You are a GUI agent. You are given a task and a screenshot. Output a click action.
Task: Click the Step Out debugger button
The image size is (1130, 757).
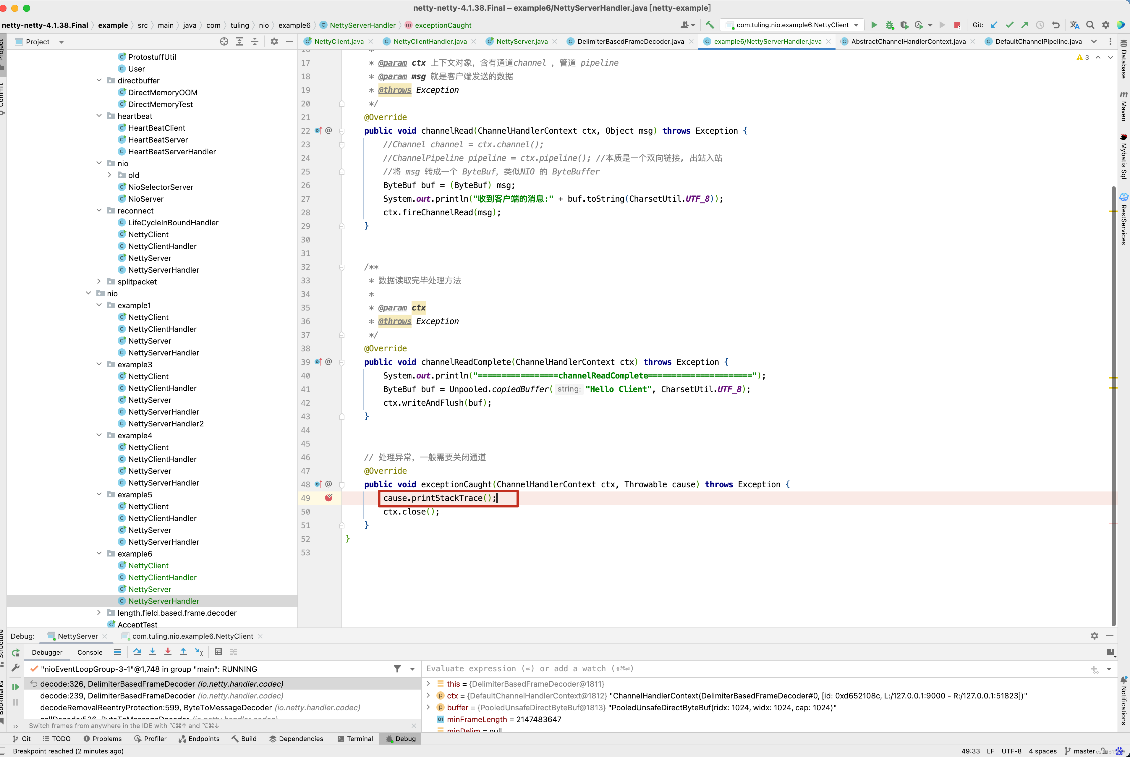[x=183, y=652]
